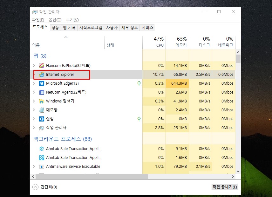Click the 작업 관리자 row icon
This screenshot has height=197, width=272.
pyautogui.click(x=41, y=128)
